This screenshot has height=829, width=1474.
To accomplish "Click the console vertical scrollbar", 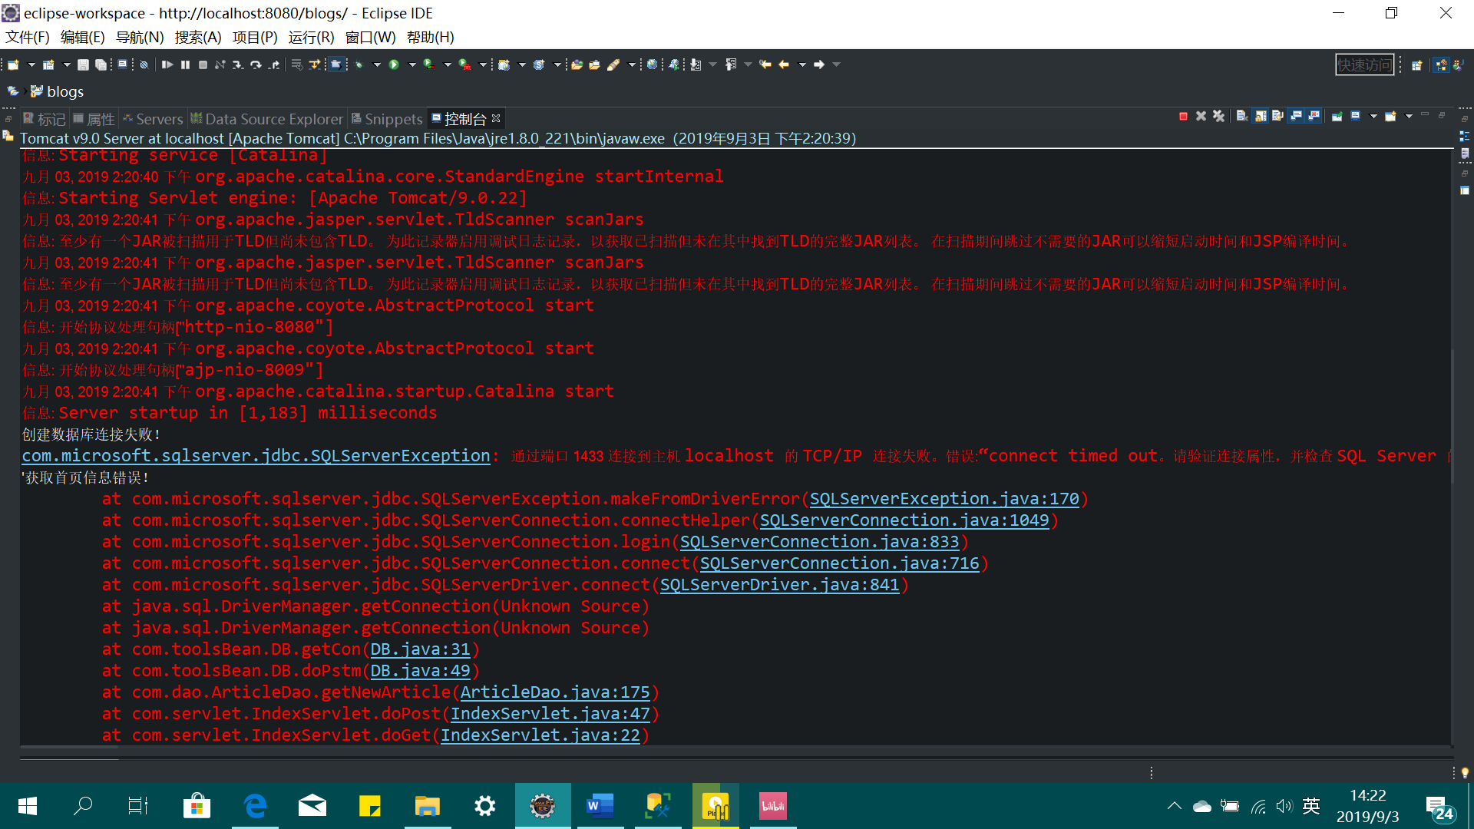I will (x=1453, y=414).
